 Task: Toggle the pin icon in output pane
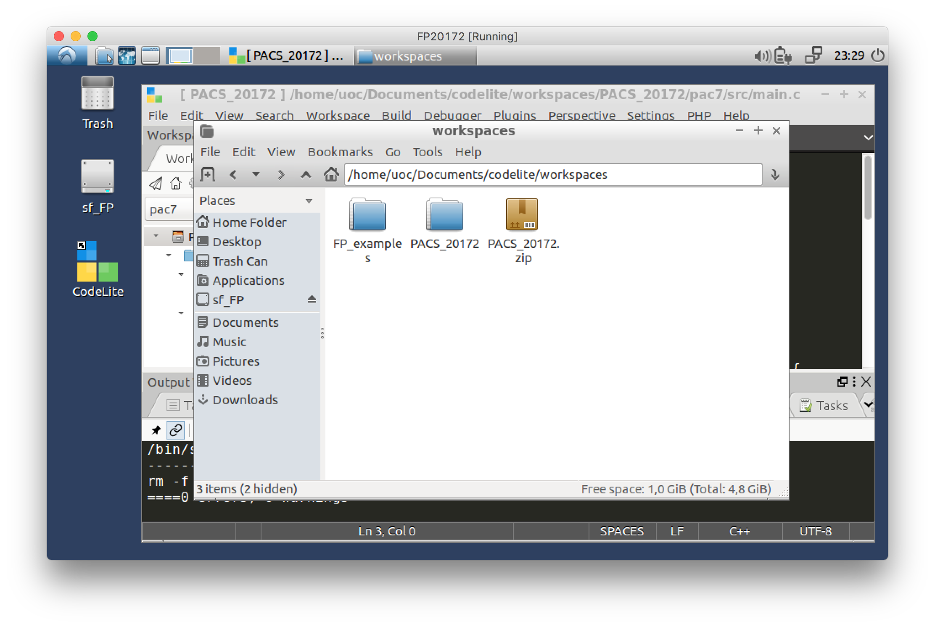[156, 430]
